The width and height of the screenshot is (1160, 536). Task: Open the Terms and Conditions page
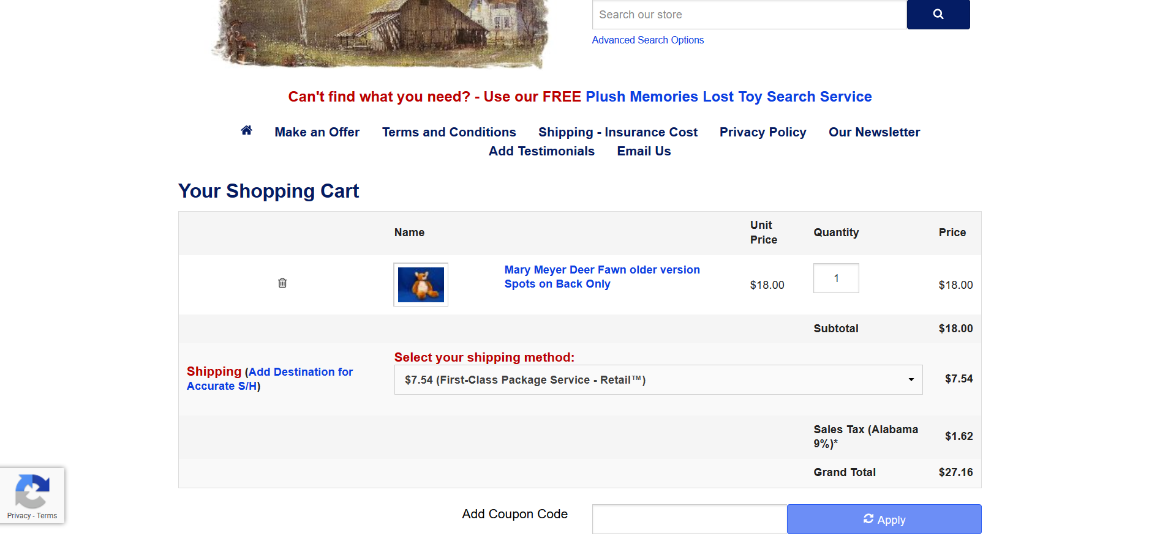click(448, 132)
